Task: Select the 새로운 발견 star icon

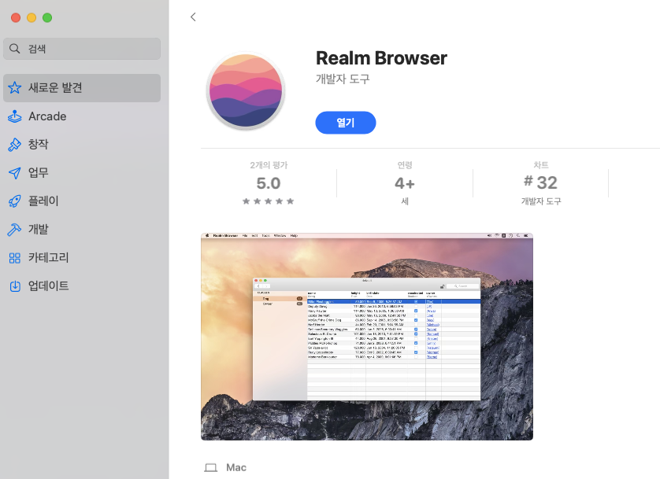Action: pos(15,88)
